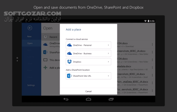Expand SharePoint Site URL chevron
Screen dimensions: 177x112
[108, 76]
